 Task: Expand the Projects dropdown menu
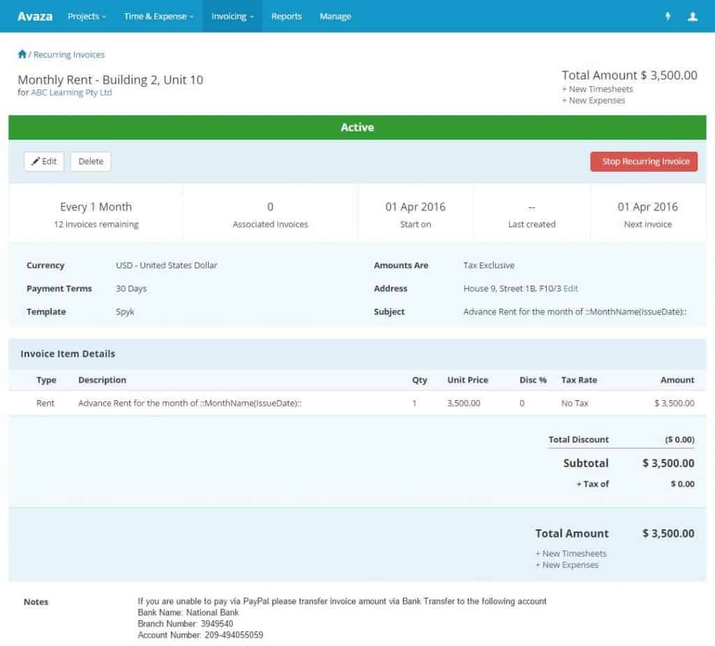(87, 16)
